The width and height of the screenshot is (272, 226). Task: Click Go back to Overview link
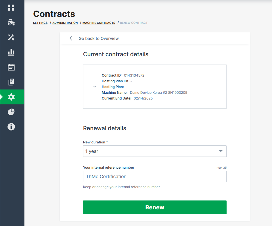coord(99,38)
